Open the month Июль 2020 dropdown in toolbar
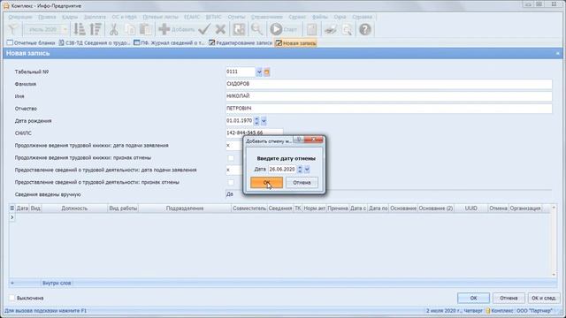 [x=65, y=29]
